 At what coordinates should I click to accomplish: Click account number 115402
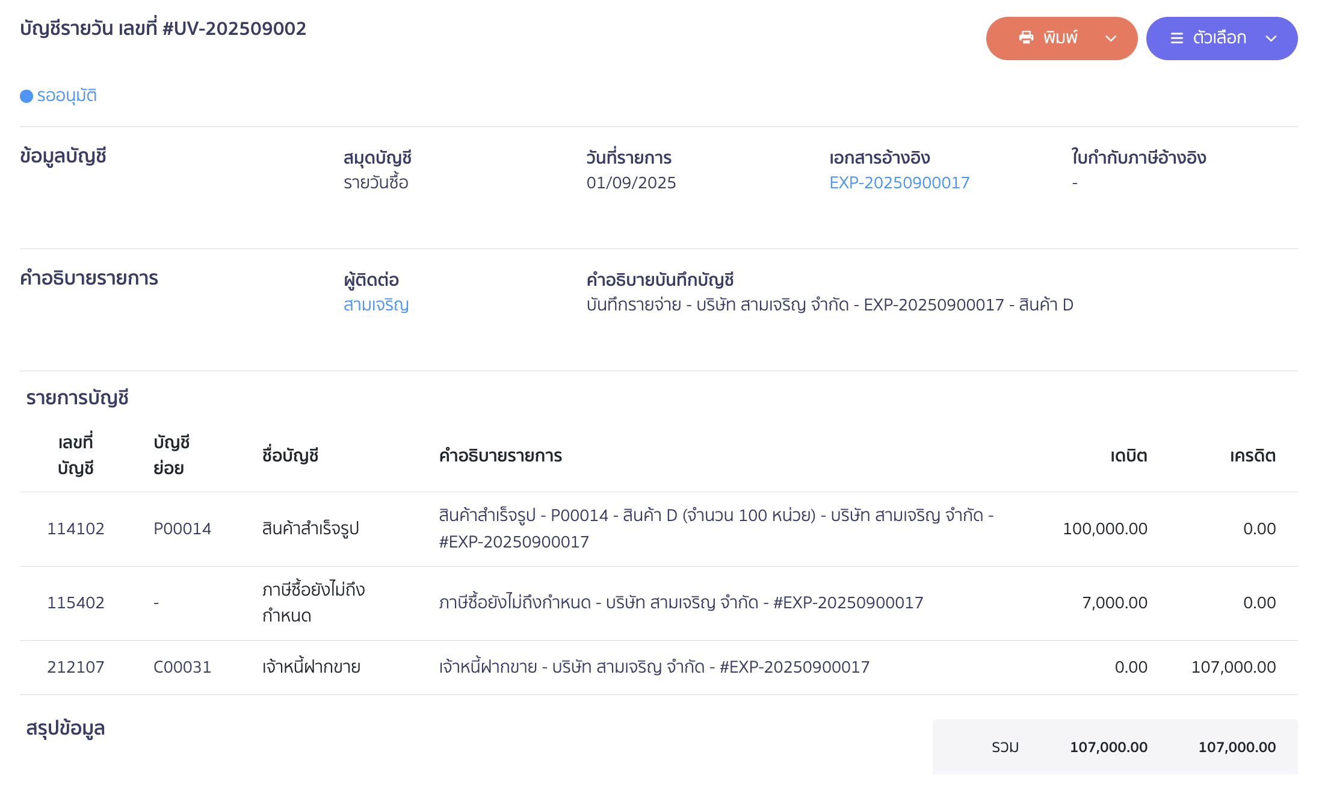tap(76, 603)
